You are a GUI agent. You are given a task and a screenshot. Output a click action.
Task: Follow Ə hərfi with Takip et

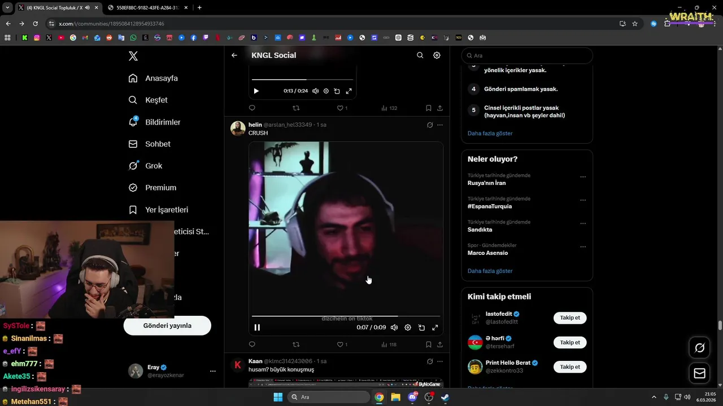click(x=570, y=342)
